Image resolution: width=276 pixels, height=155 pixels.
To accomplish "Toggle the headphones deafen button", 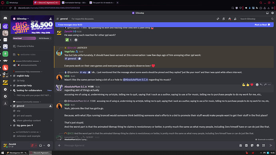I will pyautogui.click(x=40, y=145).
